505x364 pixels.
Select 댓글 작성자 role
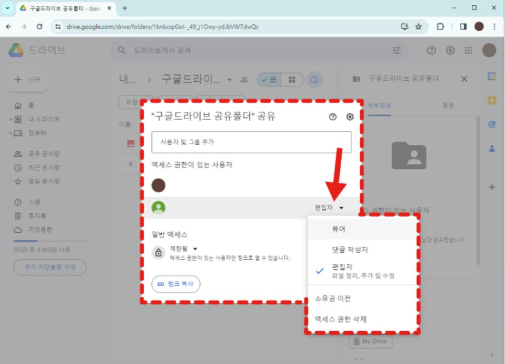(362, 249)
